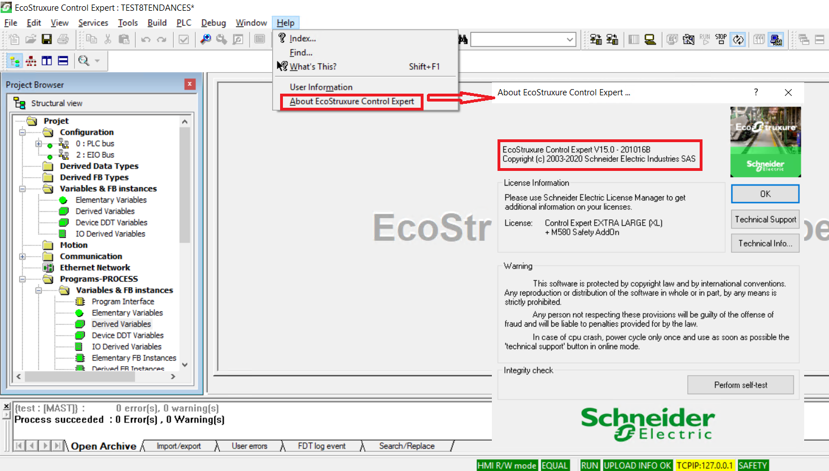Click the Print toolbar icon
The width and height of the screenshot is (829, 471).
coord(63,39)
